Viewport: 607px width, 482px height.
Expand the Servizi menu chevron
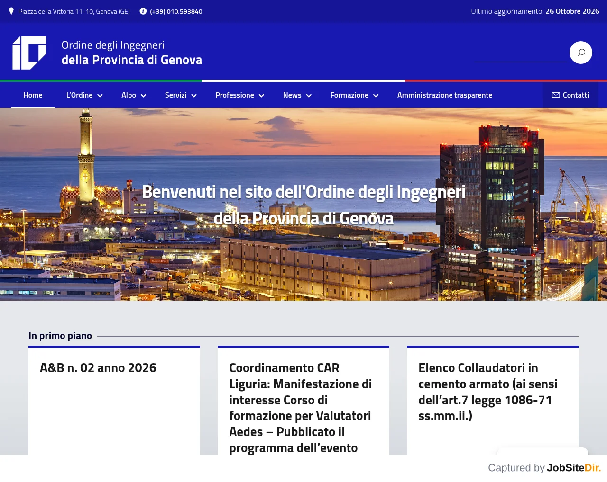(194, 96)
